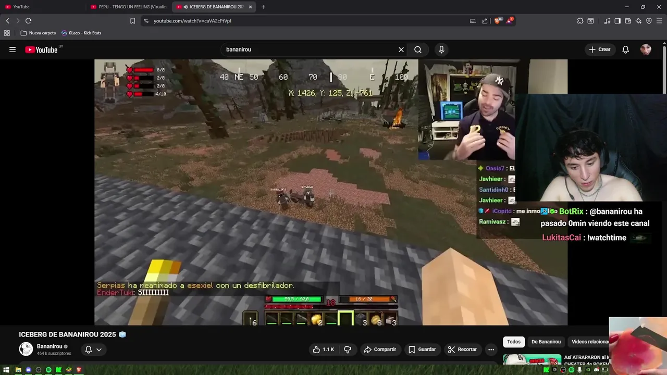Save the video with Guardar
The width and height of the screenshot is (667, 375).
click(422, 349)
